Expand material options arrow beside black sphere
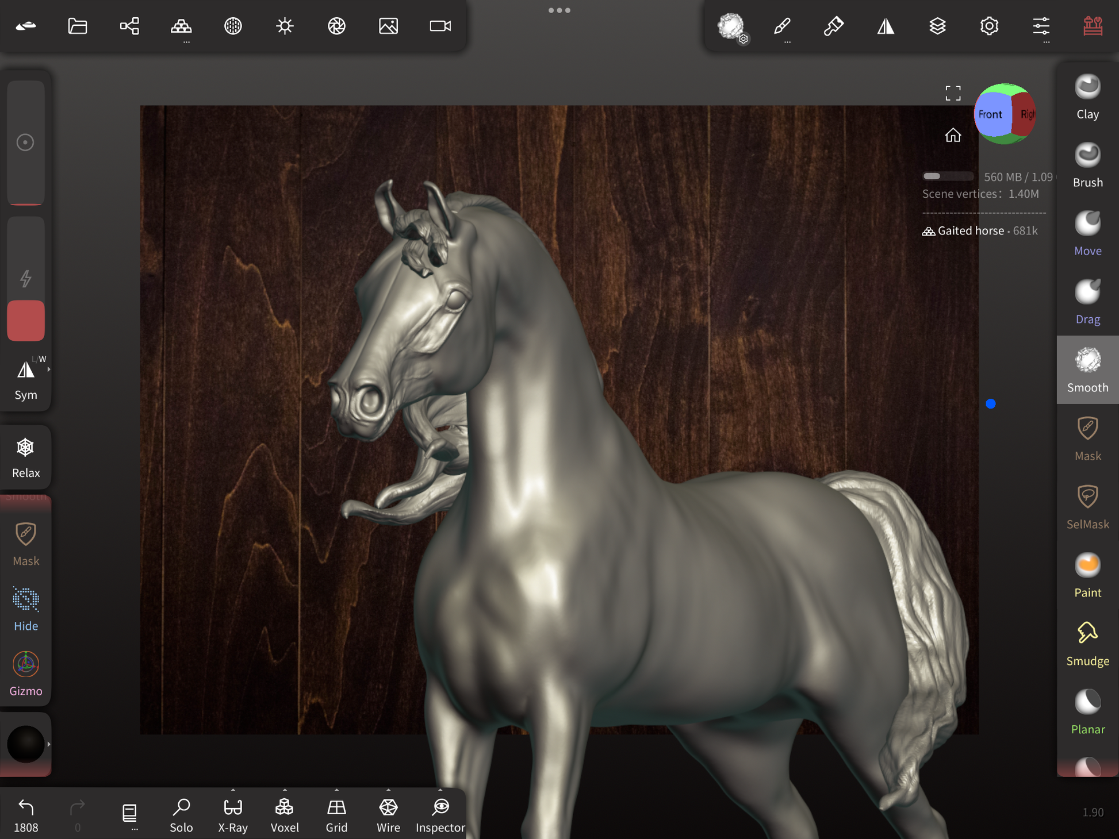1119x839 pixels. pyautogui.click(x=49, y=744)
